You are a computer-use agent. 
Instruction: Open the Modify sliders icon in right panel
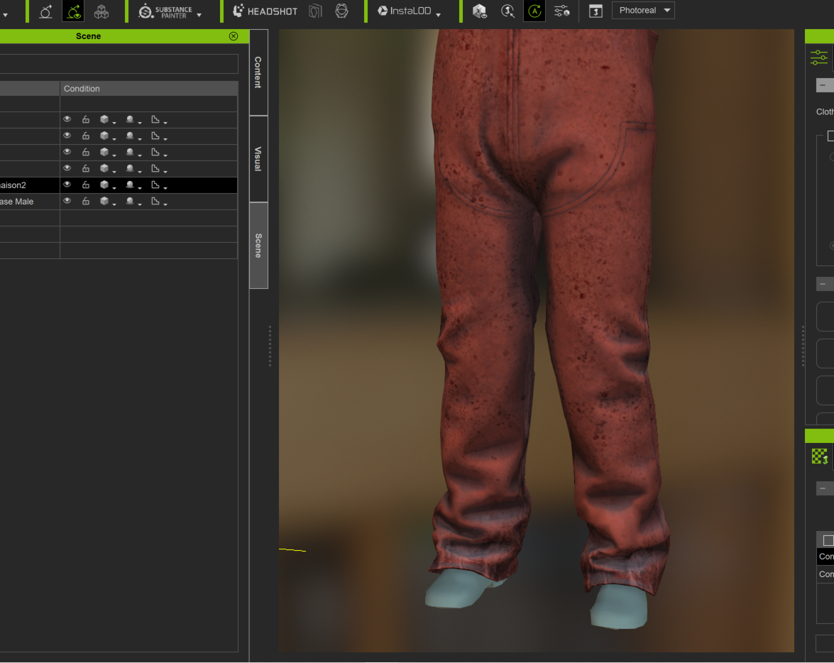point(819,57)
